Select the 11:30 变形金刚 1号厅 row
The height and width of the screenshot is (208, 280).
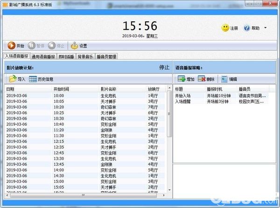coord(84,136)
